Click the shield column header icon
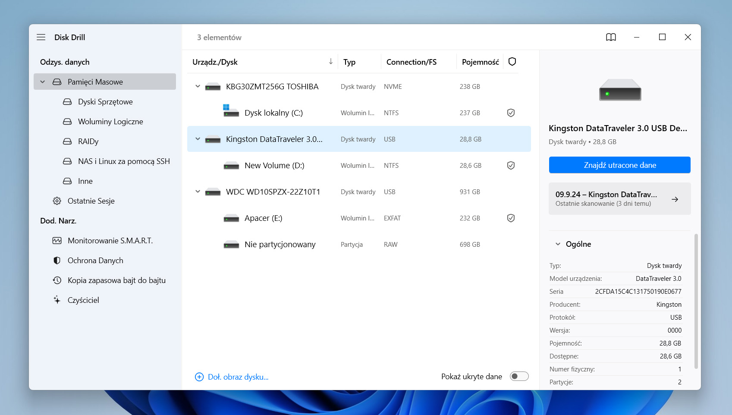Viewport: 732px width, 415px height. [512, 61]
